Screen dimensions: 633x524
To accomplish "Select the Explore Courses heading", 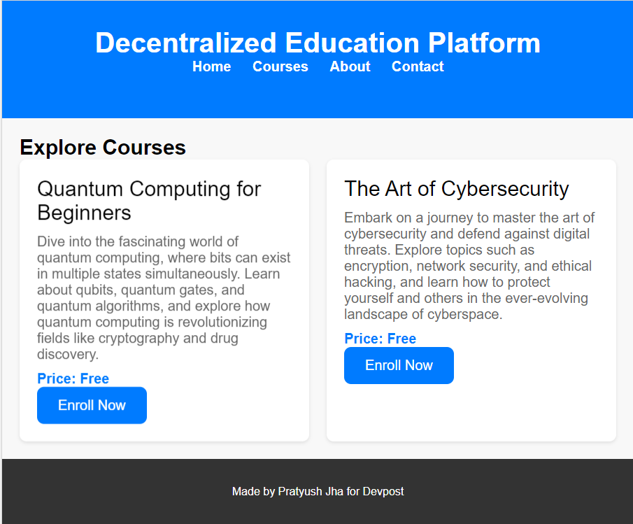I will click(x=103, y=148).
